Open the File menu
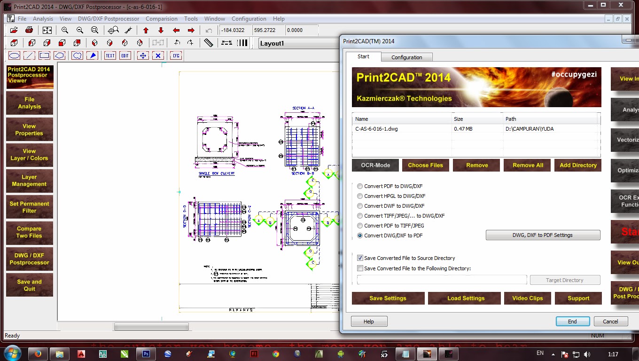This screenshot has height=361, width=639. point(22,19)
